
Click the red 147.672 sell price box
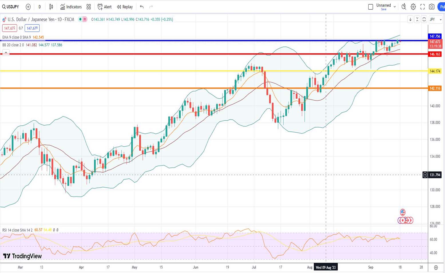pyautogui.click(x=9, y=28)
